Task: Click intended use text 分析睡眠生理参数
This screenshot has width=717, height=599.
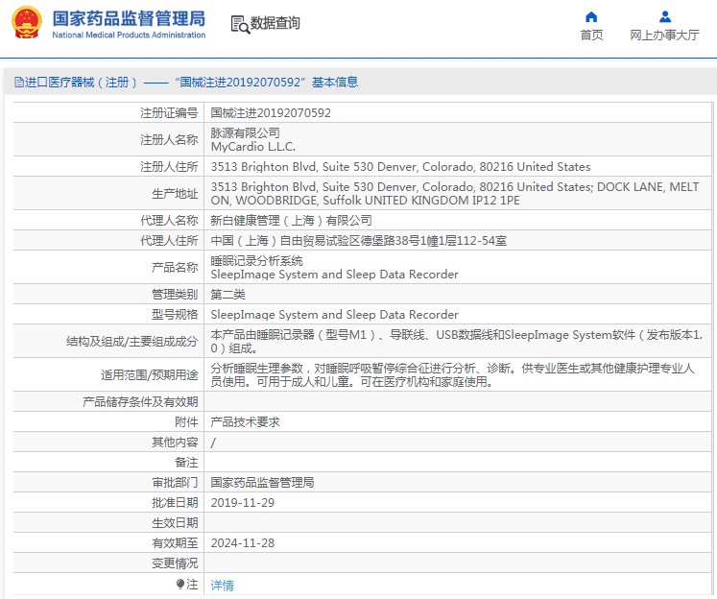Action: [452, 375]
